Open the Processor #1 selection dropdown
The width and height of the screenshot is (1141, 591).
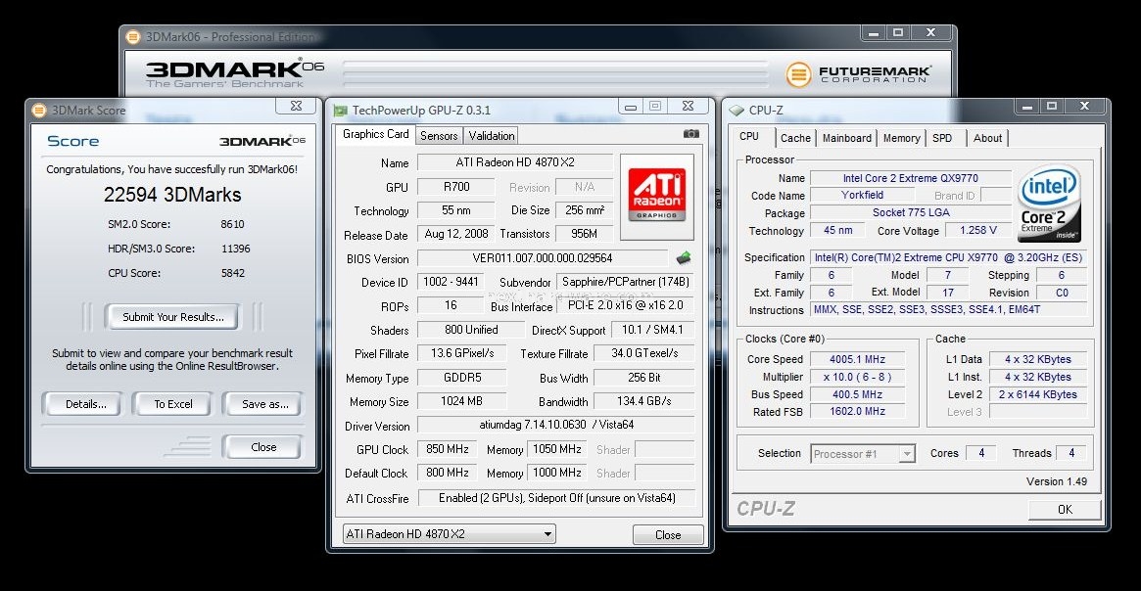[862, 454]
